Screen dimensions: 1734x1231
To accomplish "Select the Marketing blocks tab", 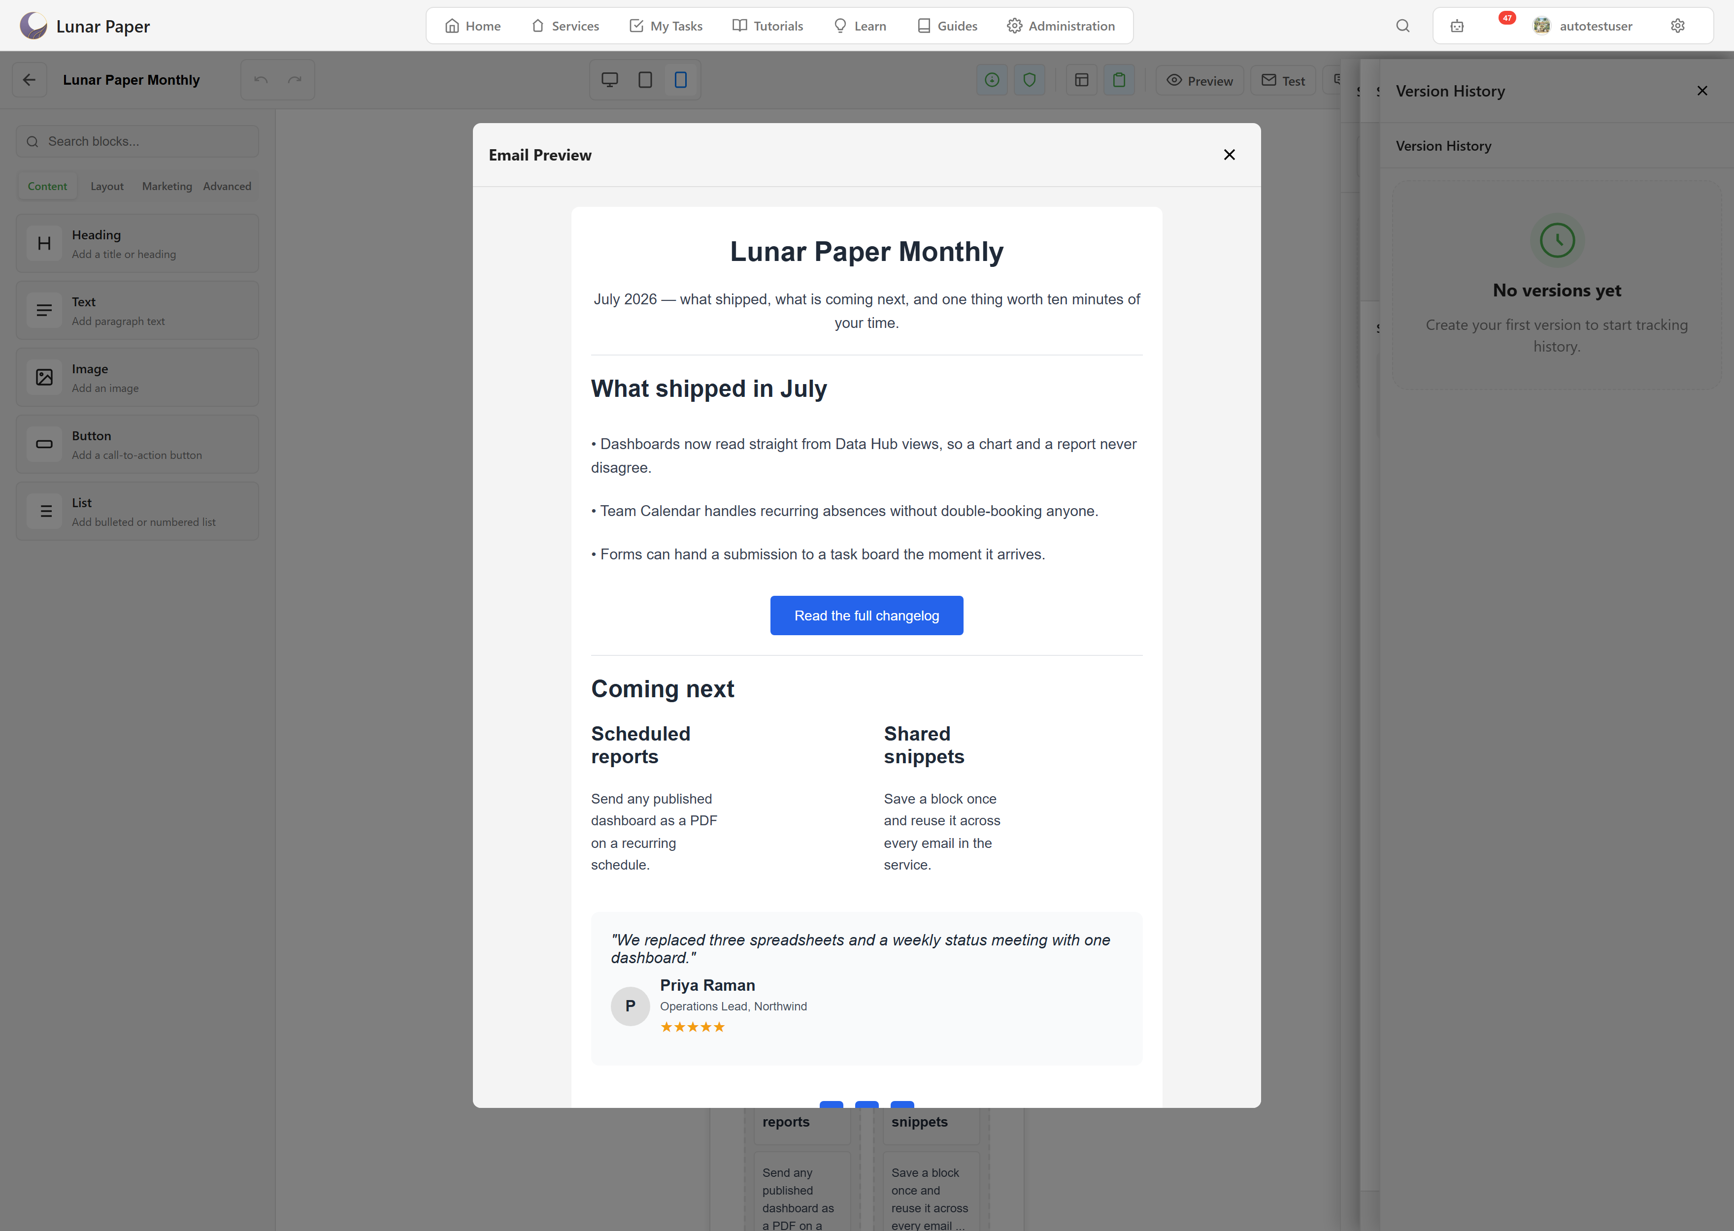I will [167, 187].
